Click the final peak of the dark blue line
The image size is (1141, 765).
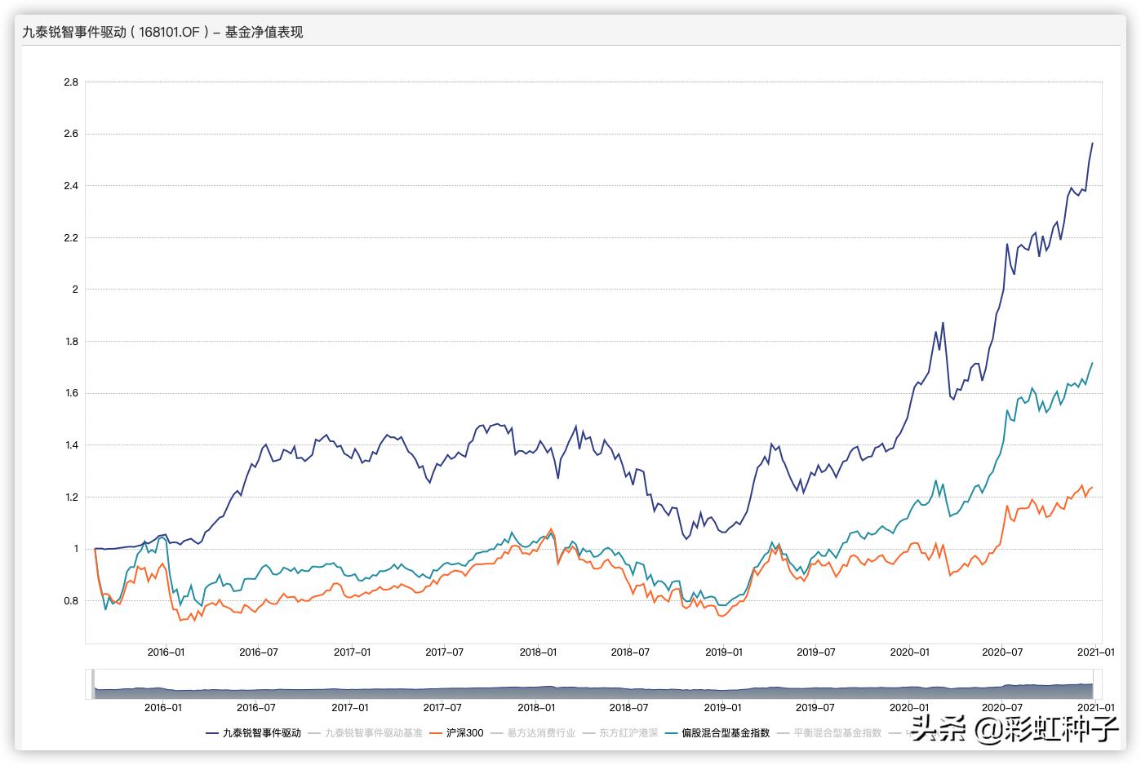[x=1092, y=144]
